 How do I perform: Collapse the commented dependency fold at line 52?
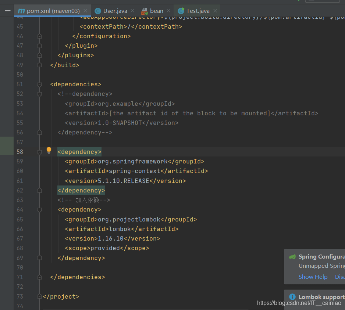[x=40, y=94]
